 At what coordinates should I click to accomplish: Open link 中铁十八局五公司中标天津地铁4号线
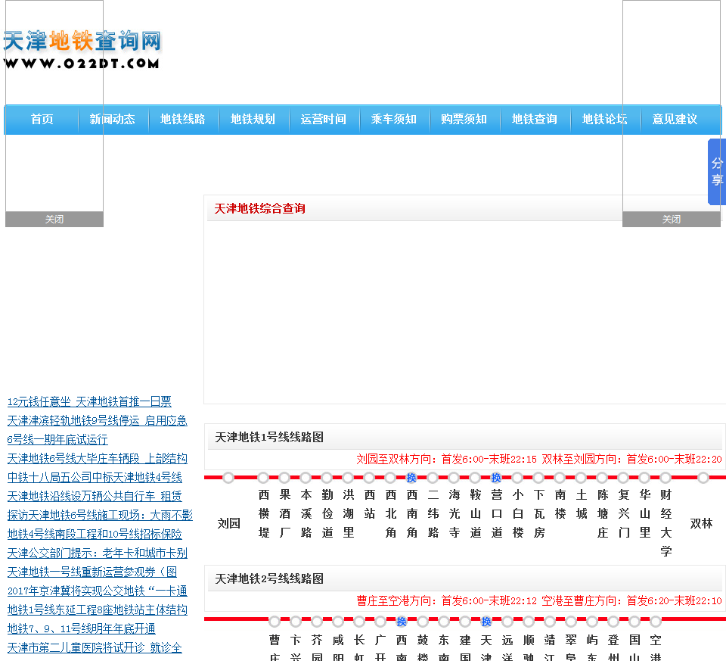point(95,478)
